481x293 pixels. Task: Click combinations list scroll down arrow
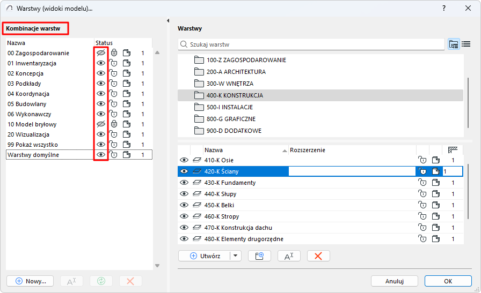157,266
